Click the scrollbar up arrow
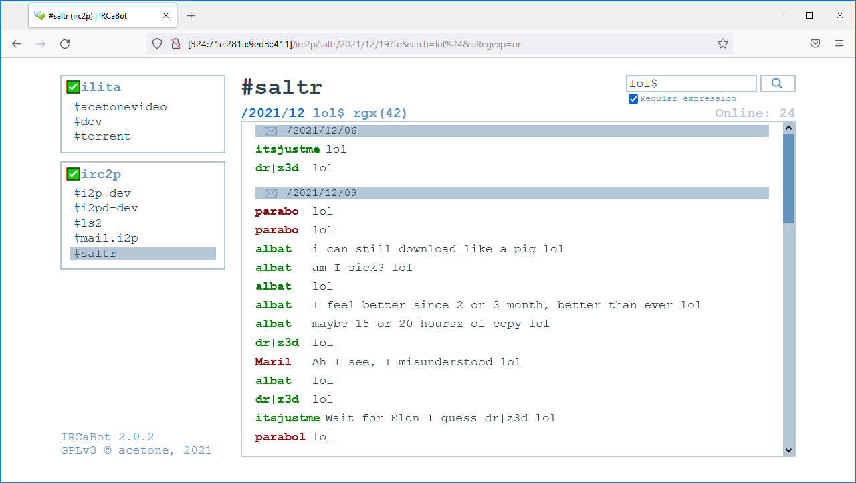856x483 pixels. 788,128
